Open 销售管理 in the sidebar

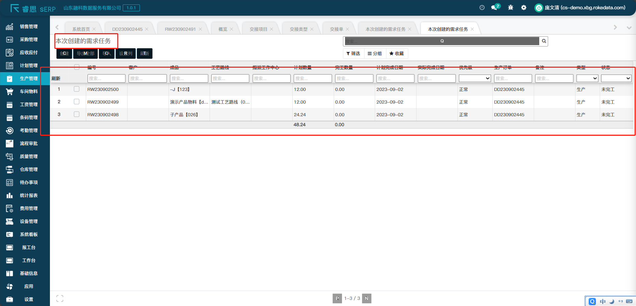click(x=28, y=27)
